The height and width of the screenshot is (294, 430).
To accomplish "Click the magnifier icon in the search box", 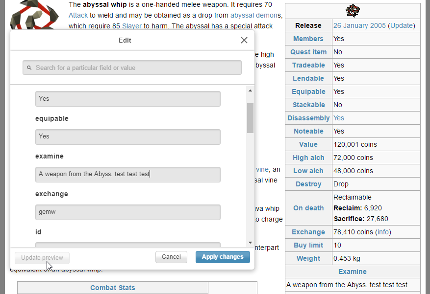I will coord(29,68).
